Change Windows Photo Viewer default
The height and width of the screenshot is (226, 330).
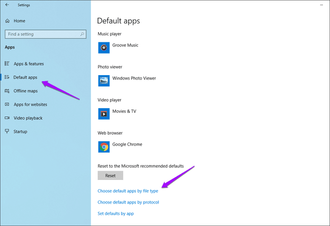tap(134, 78)
